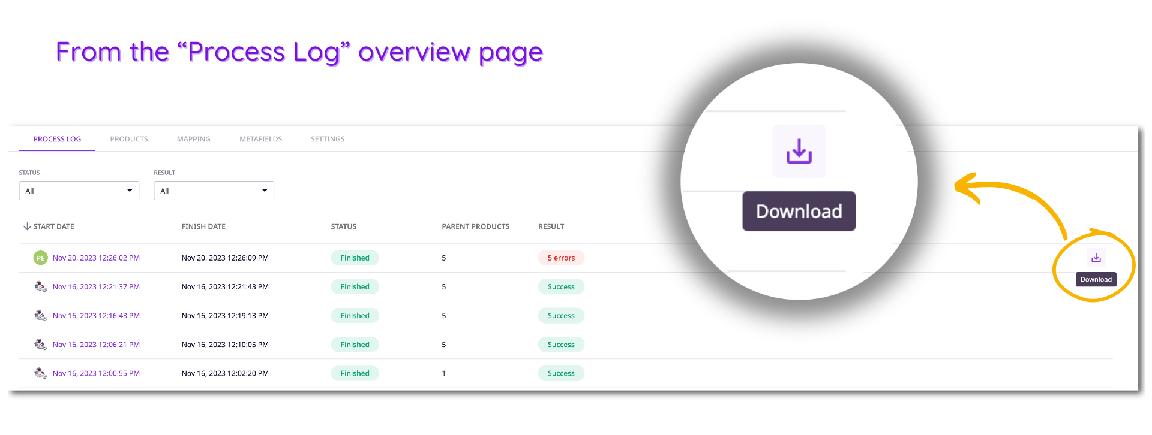Click the robot icon beside Nov 16 12:06:21 PM
Viewport: 1152px width, 435px height.
click(x=40, y=345)
